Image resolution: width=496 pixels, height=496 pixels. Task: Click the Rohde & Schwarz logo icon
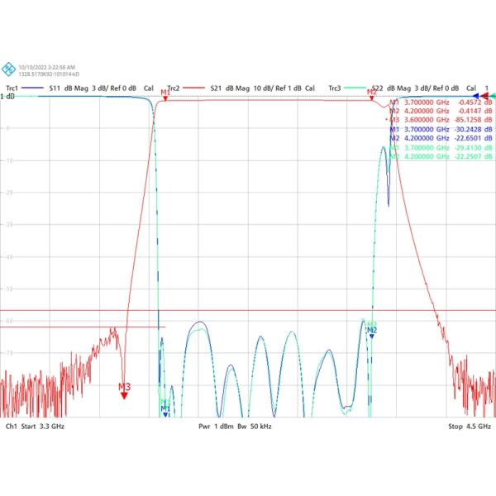coord(8,67)
